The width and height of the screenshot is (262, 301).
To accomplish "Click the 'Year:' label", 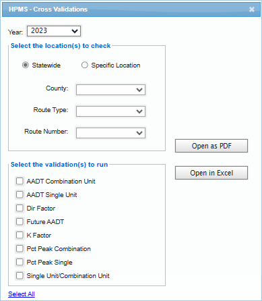I will [15, 32].
